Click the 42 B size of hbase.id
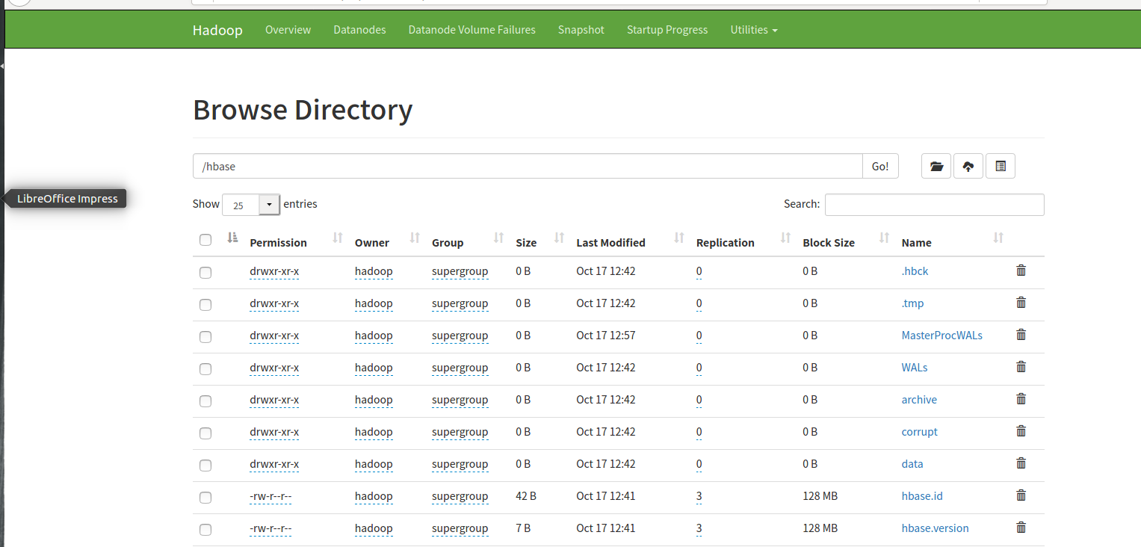1141x547 pixels. [526, 496]
